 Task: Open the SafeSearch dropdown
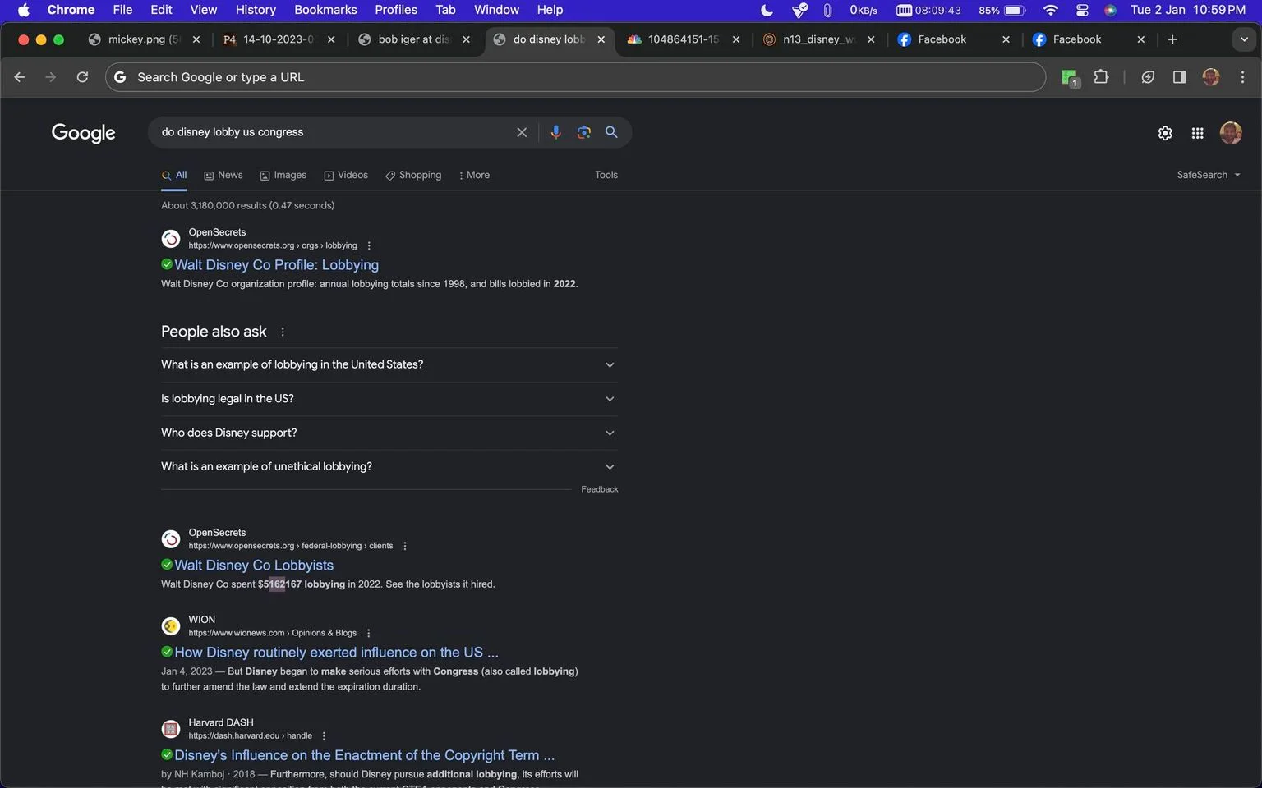1208,175
